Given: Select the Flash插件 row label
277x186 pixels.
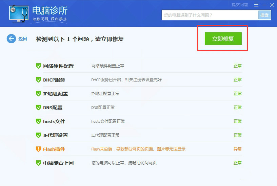Looking at the screenshot, I should tap(54, 149).
